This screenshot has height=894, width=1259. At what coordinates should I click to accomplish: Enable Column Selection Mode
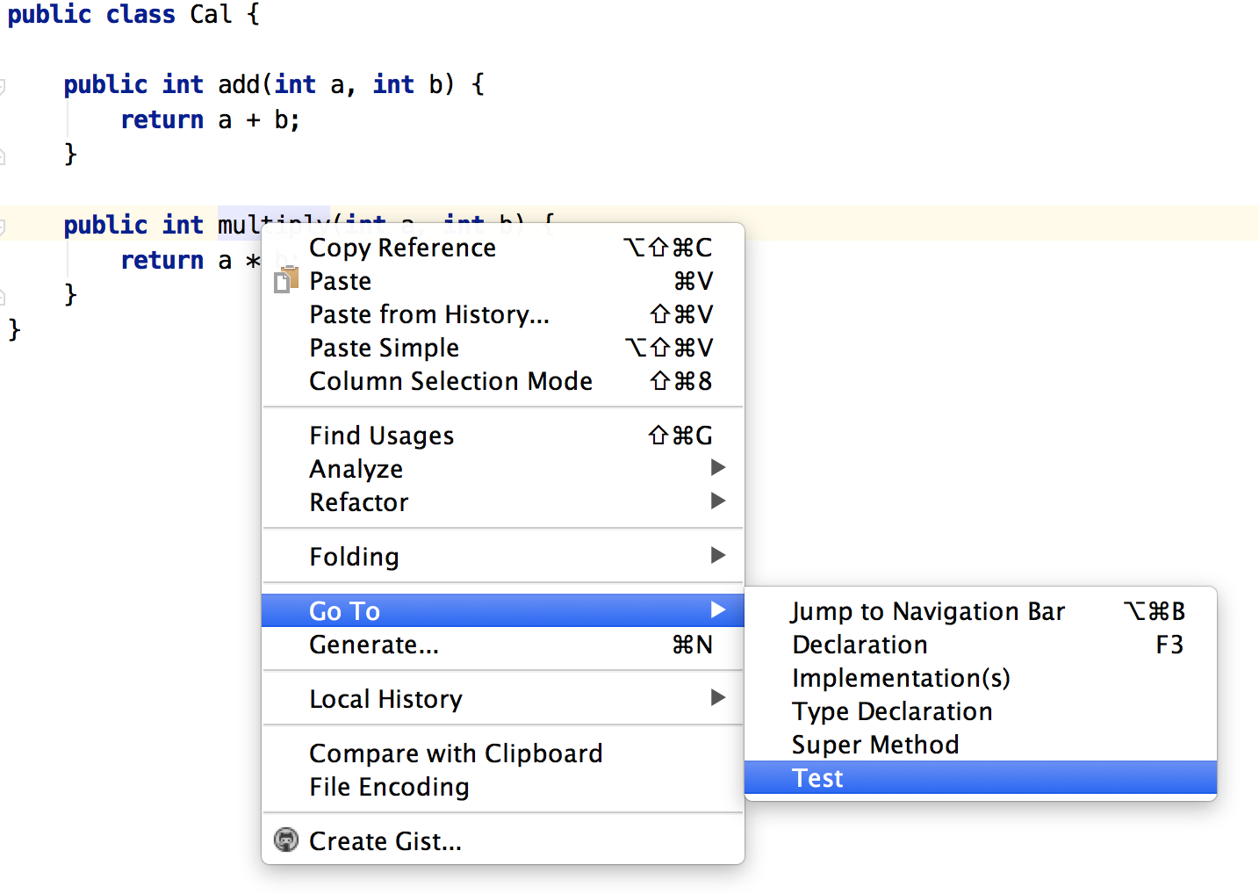(450, 381)
